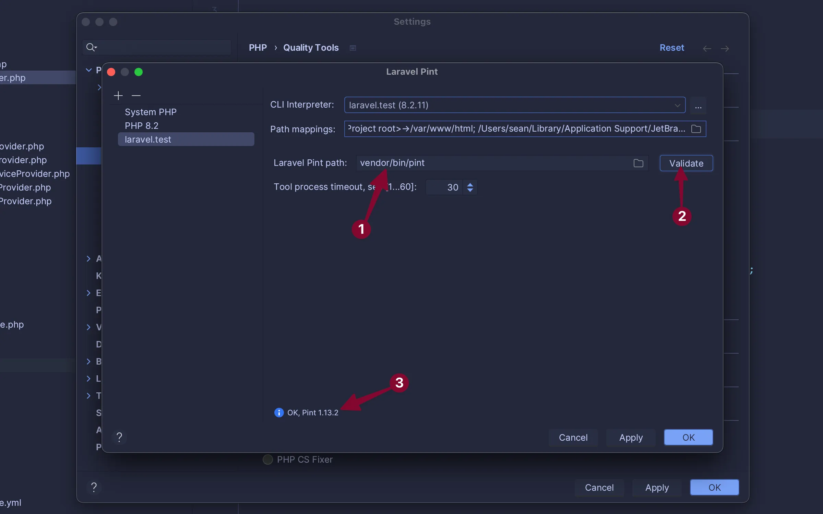Image resolution: width=823 pixels, height=514 pixels.
Task: Collapse the top settings tree node
Action: tap(89, 70)
